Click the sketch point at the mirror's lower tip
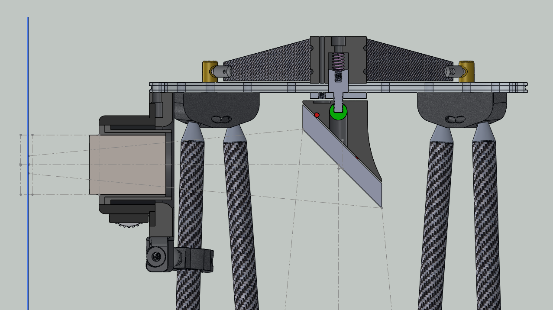The height and width of the screenshot is (310, 553). point(382,208)
